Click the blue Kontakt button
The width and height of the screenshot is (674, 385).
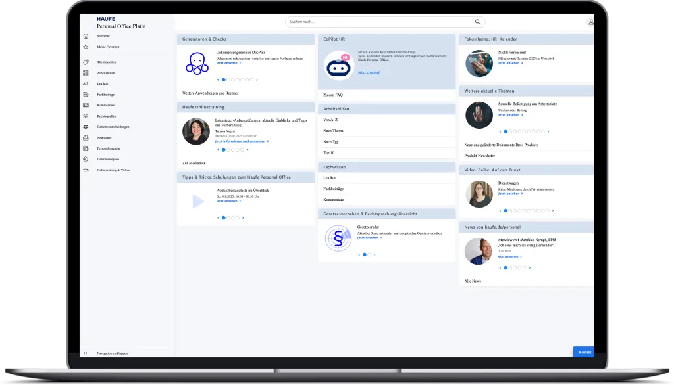click(584, 352)
